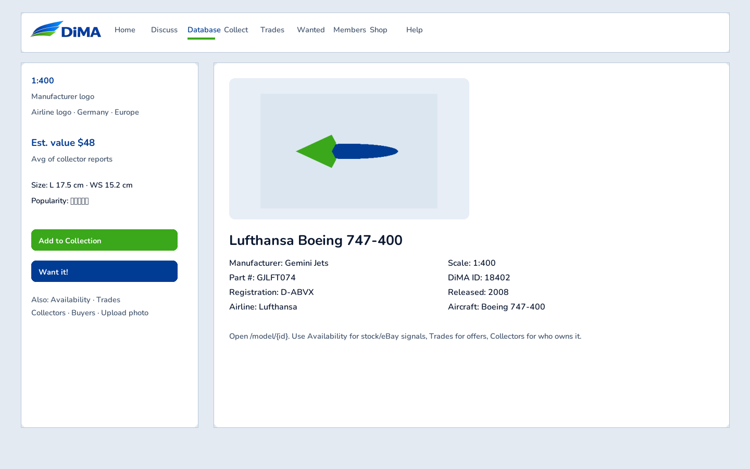
Task: Click Scale: 1:400 detail
Action: point(472,263)
